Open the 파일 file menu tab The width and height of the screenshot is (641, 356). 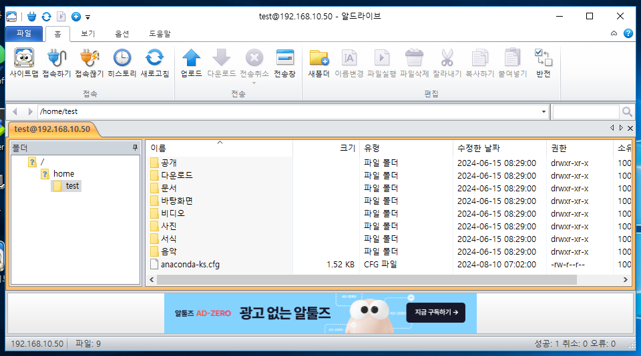click(24, 33)
